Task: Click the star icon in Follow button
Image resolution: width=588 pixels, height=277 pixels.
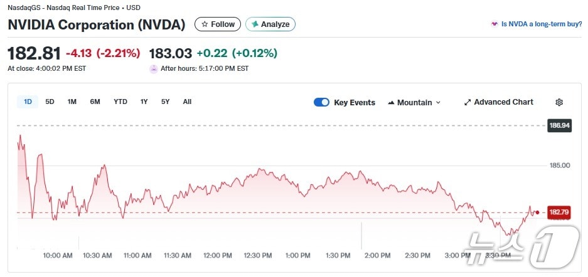Action: [205, 24]
